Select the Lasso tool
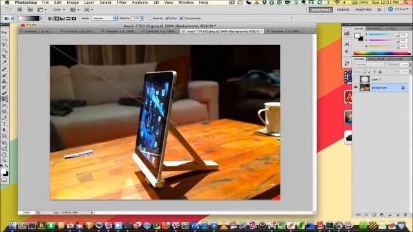This screenshot has height=232, width=413. tap(5, 44)
